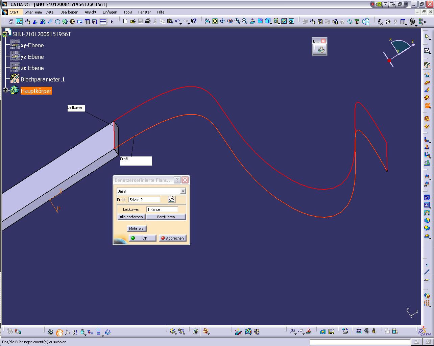The image size is (434, 346).
Task: Click the Paste clipboard icon
Action: tap(170, 21)
